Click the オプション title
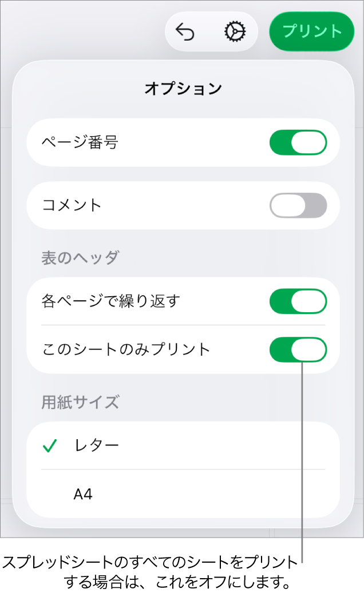Viewport: 364px width, 593px height. pos(182,87)
